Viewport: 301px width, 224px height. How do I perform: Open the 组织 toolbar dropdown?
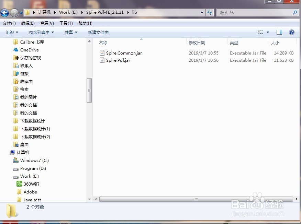point(12,32)
